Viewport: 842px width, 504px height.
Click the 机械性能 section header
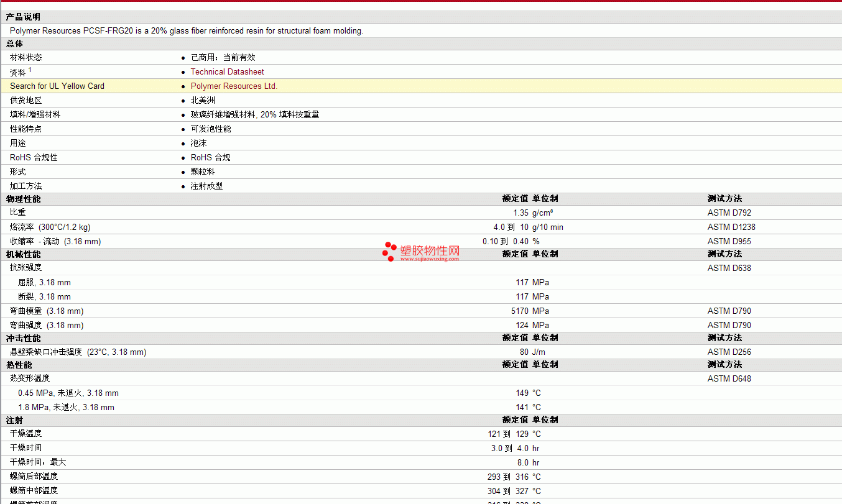[23, 254]
